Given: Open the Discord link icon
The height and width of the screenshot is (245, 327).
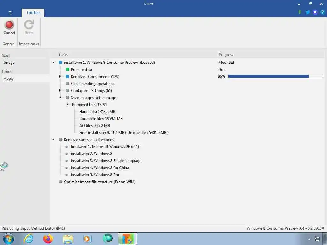Looking at the screenshot, I should coord(315,12).
